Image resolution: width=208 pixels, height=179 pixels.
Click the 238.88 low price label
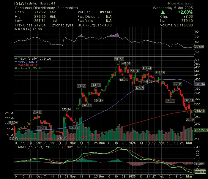pyautogui.click(x=74, y=128)
